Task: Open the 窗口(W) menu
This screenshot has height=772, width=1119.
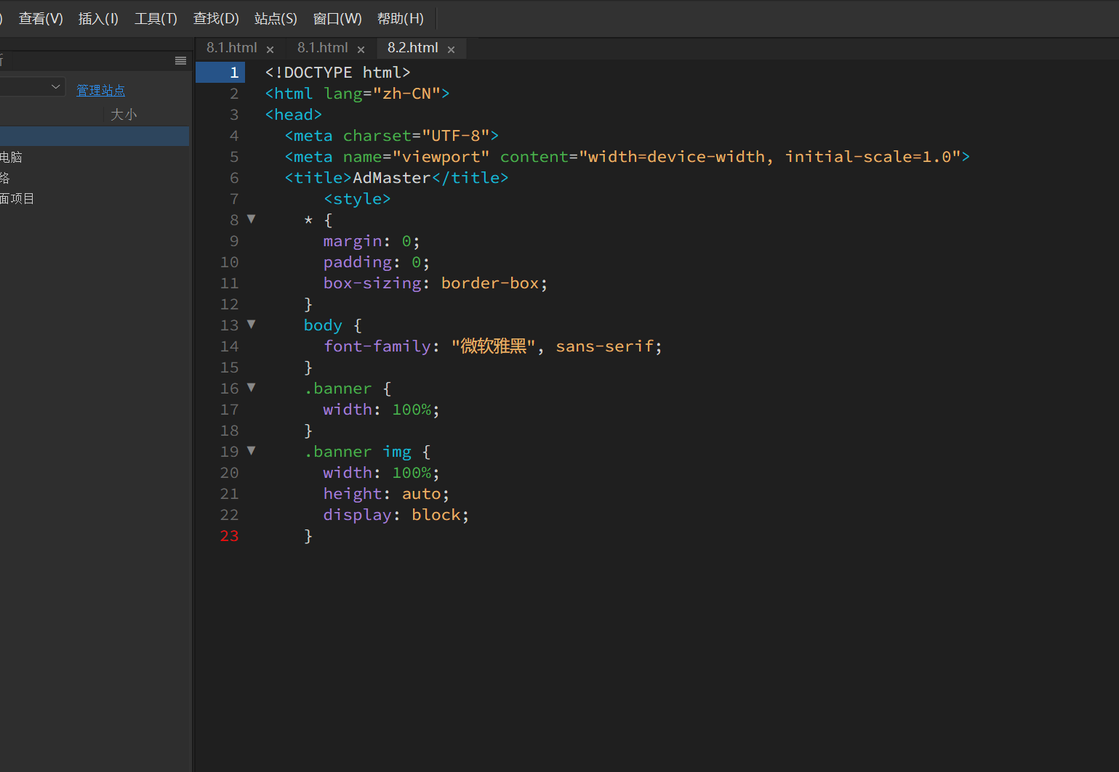Action: pyautogui.click(x=337, y=18)
